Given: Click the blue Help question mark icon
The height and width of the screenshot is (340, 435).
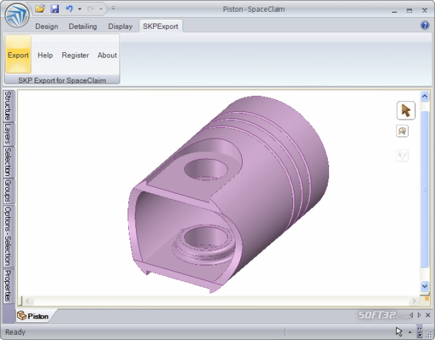Looking at the screenshot, I should pos(425,25).
